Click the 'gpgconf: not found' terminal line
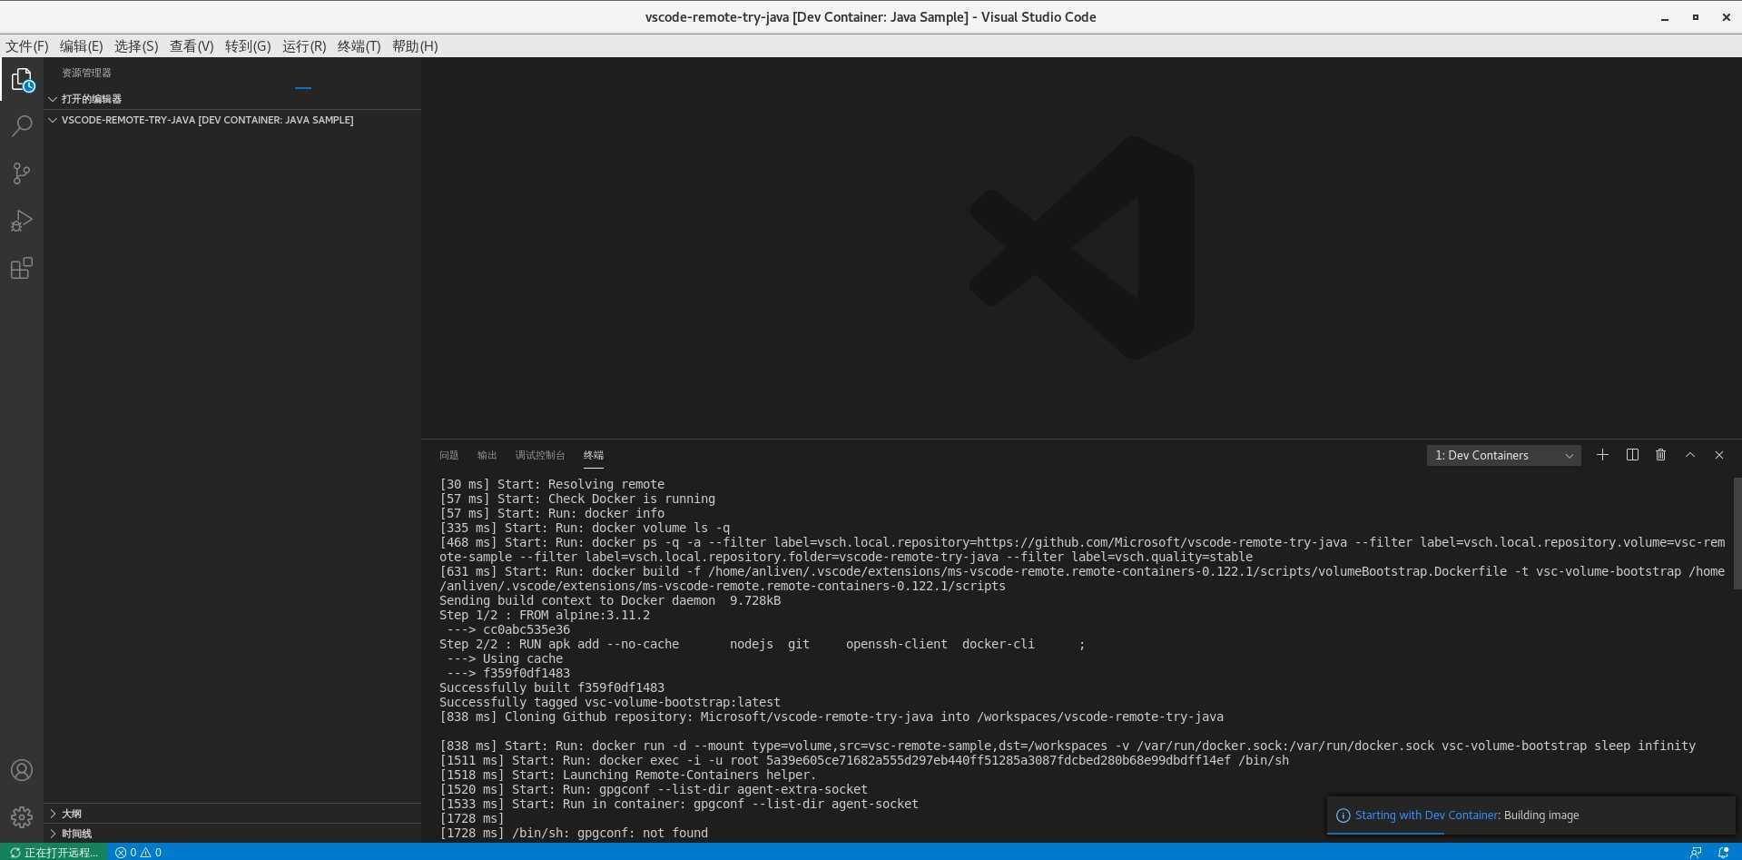Screen dimensions: 1742x860 coord(574,833)
